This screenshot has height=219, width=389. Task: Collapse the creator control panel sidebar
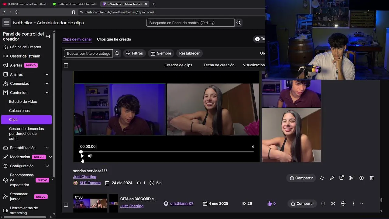48,36
